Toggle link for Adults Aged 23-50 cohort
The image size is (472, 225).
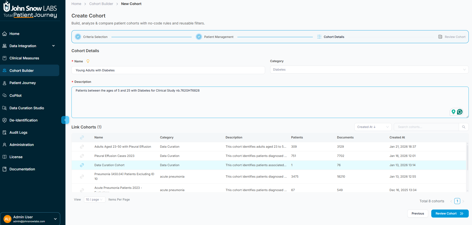pos(82,147)
